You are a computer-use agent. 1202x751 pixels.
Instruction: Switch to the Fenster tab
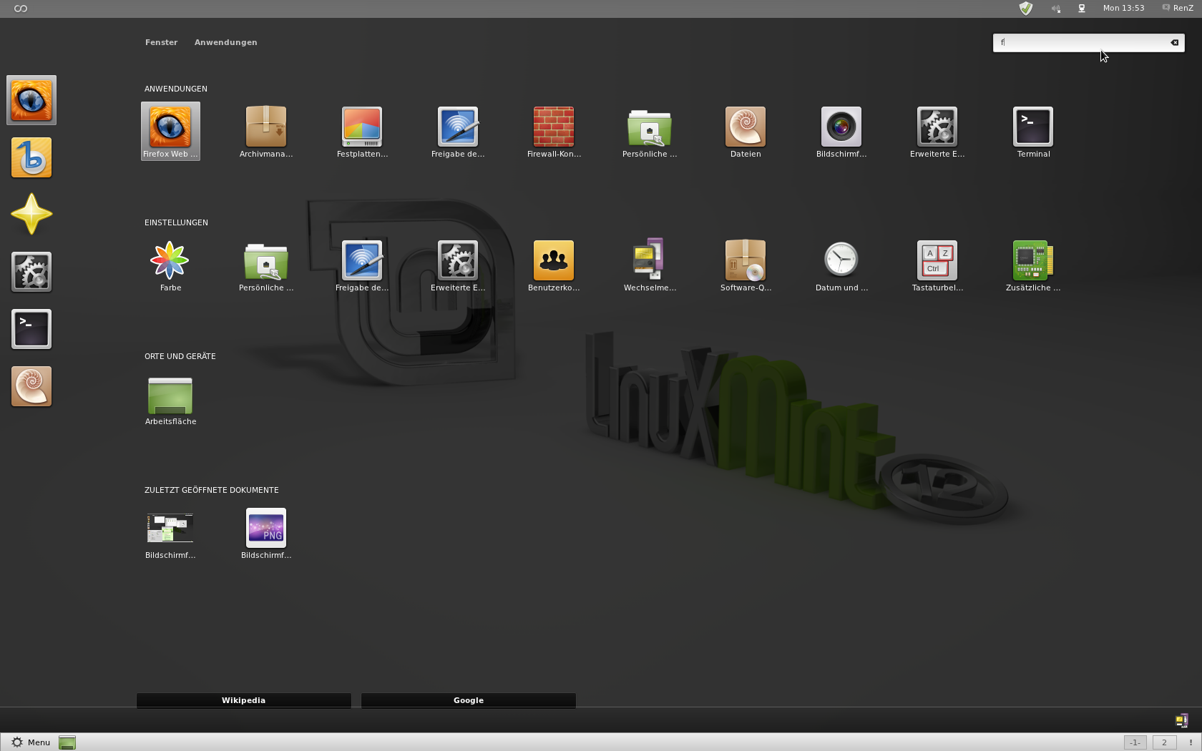click(161, 42)
